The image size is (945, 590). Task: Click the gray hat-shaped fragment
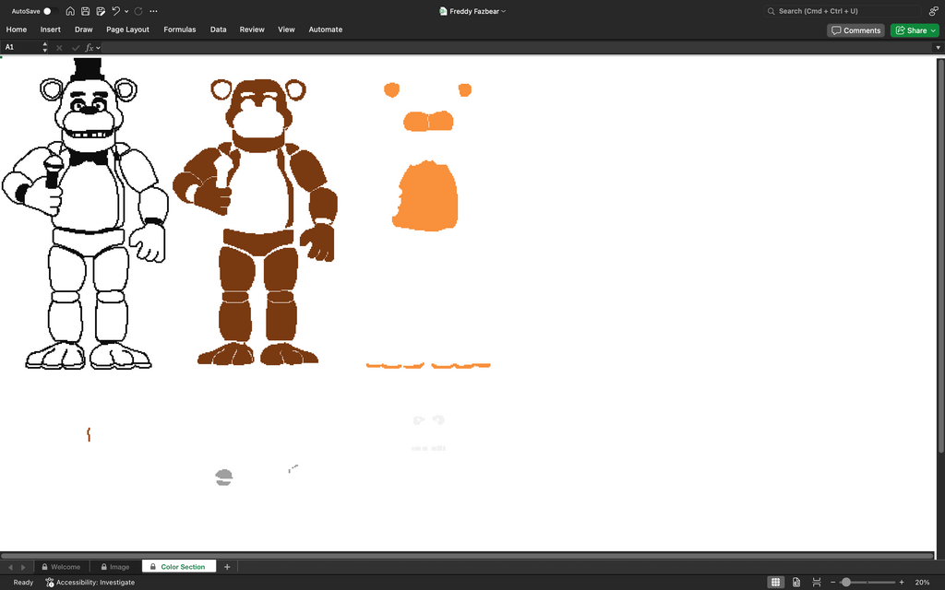pyautogui.click(x=223, y=478)
